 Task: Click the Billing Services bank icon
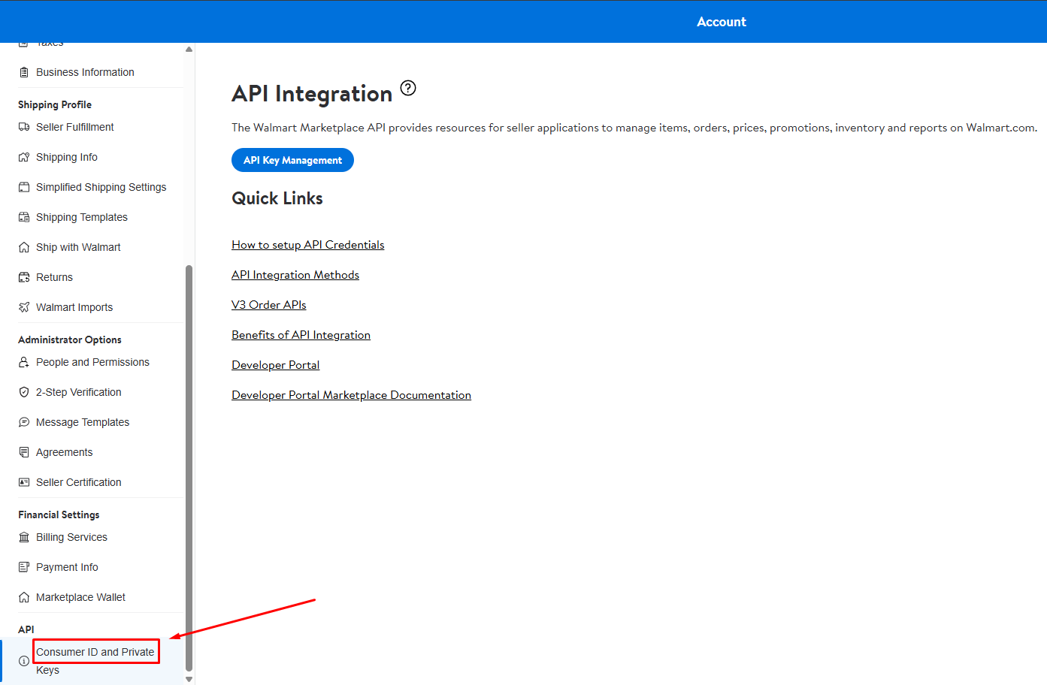coord(24,537)
